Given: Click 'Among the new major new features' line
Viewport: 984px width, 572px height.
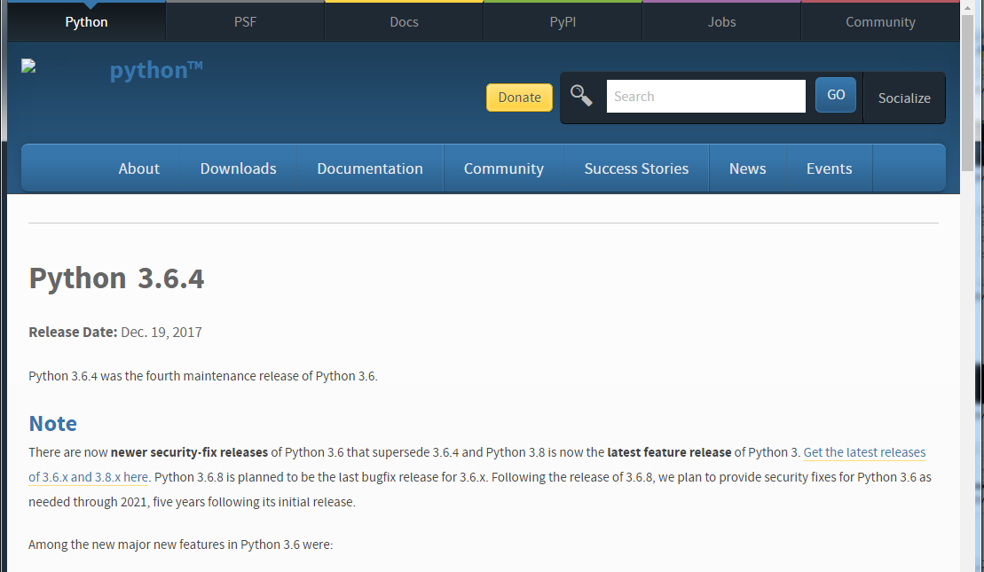Looking at the screenshot, I should coord(181,545).
